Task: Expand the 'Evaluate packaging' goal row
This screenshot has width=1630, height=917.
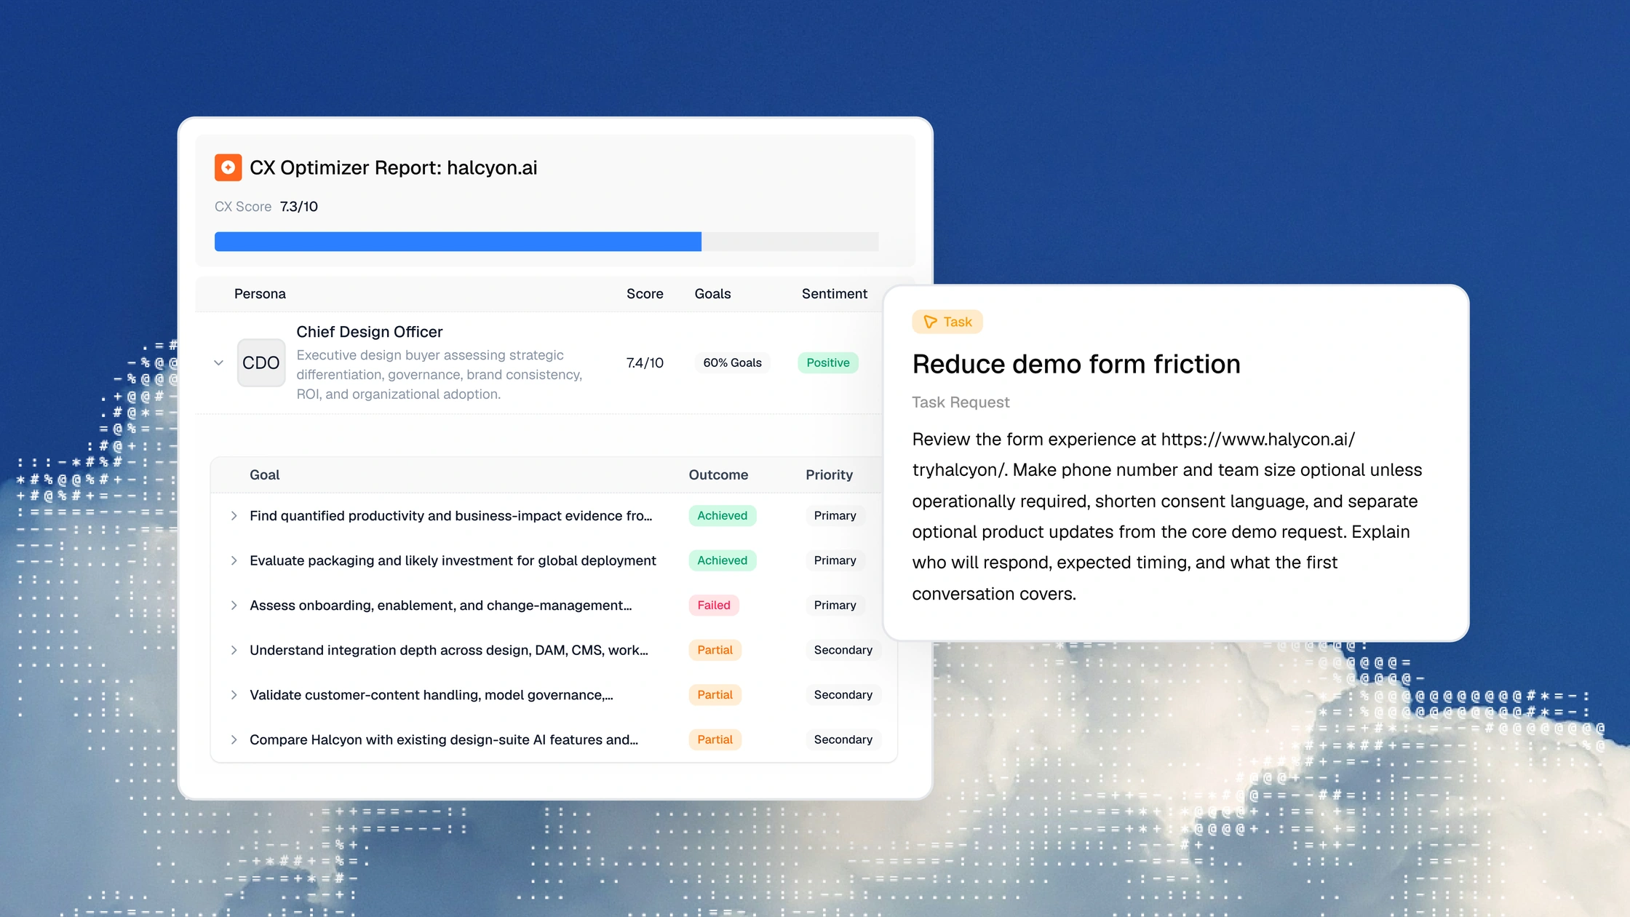Action: [x=234, y=560]
